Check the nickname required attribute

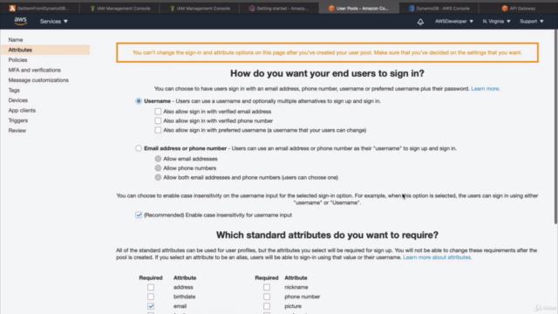tap(267, 287)
